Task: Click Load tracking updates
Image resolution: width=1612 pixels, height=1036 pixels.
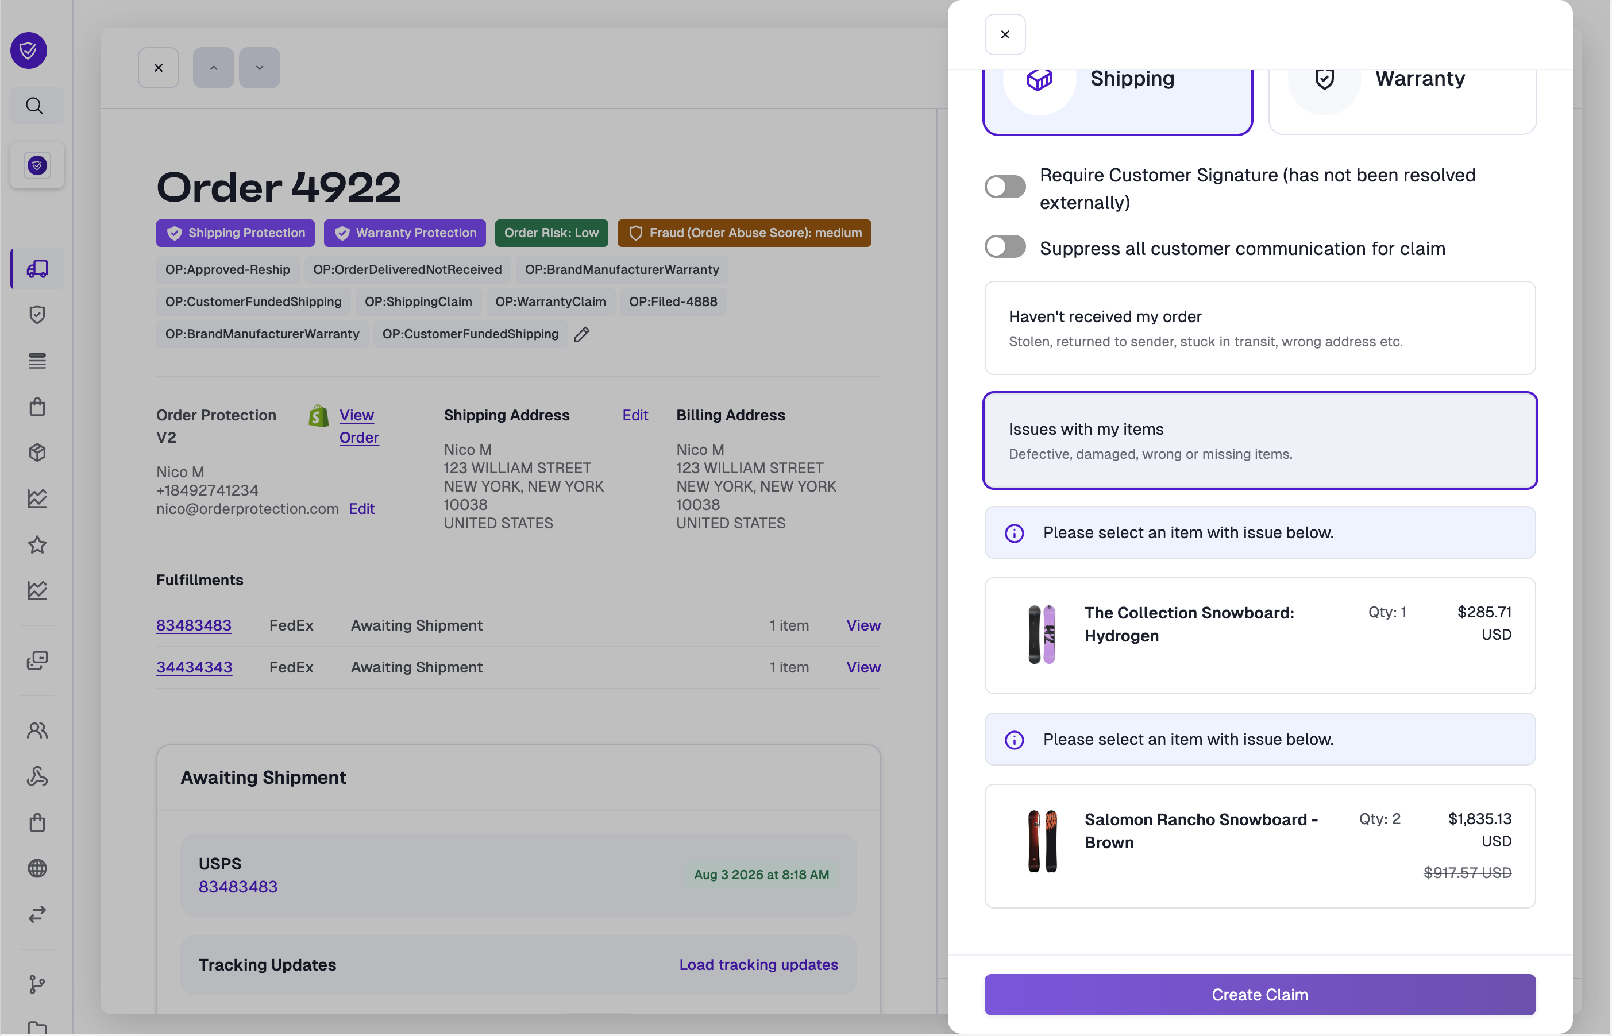Action: [x=758, y=965]
